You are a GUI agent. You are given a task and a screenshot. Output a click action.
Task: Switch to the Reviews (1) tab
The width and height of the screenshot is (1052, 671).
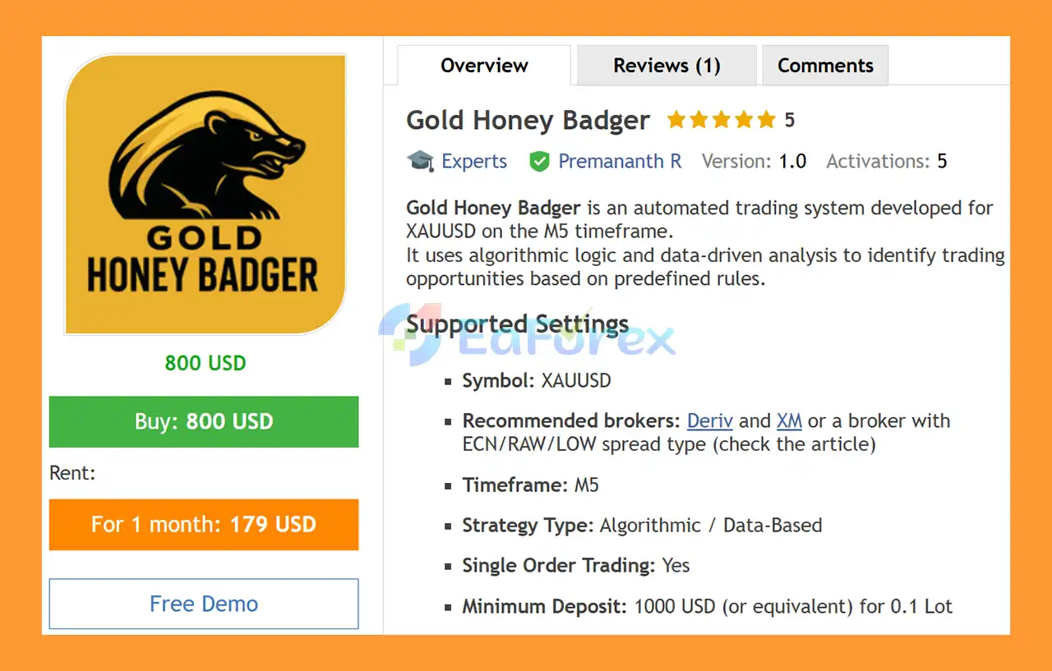(x=667, y=66)
